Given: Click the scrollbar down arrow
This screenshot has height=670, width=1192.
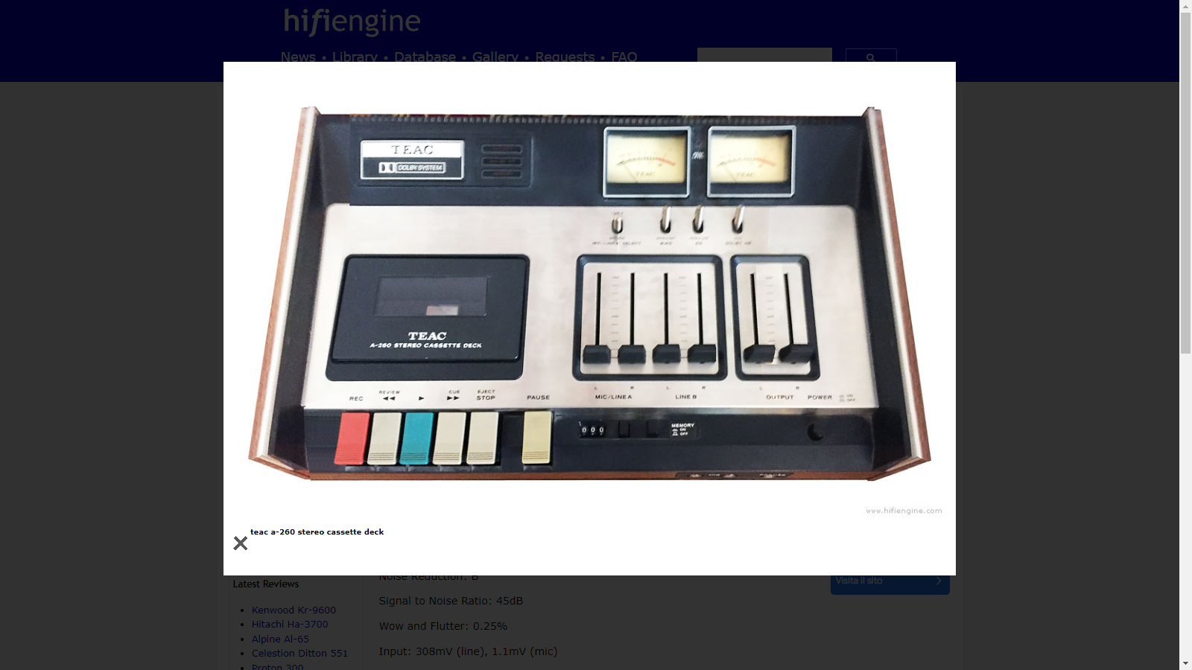Looking at the screenshot, I should (x=1185, y=663).
